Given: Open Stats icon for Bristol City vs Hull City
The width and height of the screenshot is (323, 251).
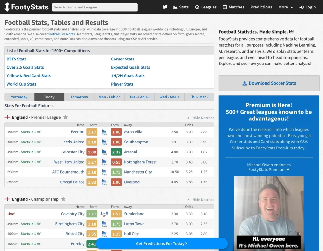Looking at the screenshot, I should coord(104,234).
